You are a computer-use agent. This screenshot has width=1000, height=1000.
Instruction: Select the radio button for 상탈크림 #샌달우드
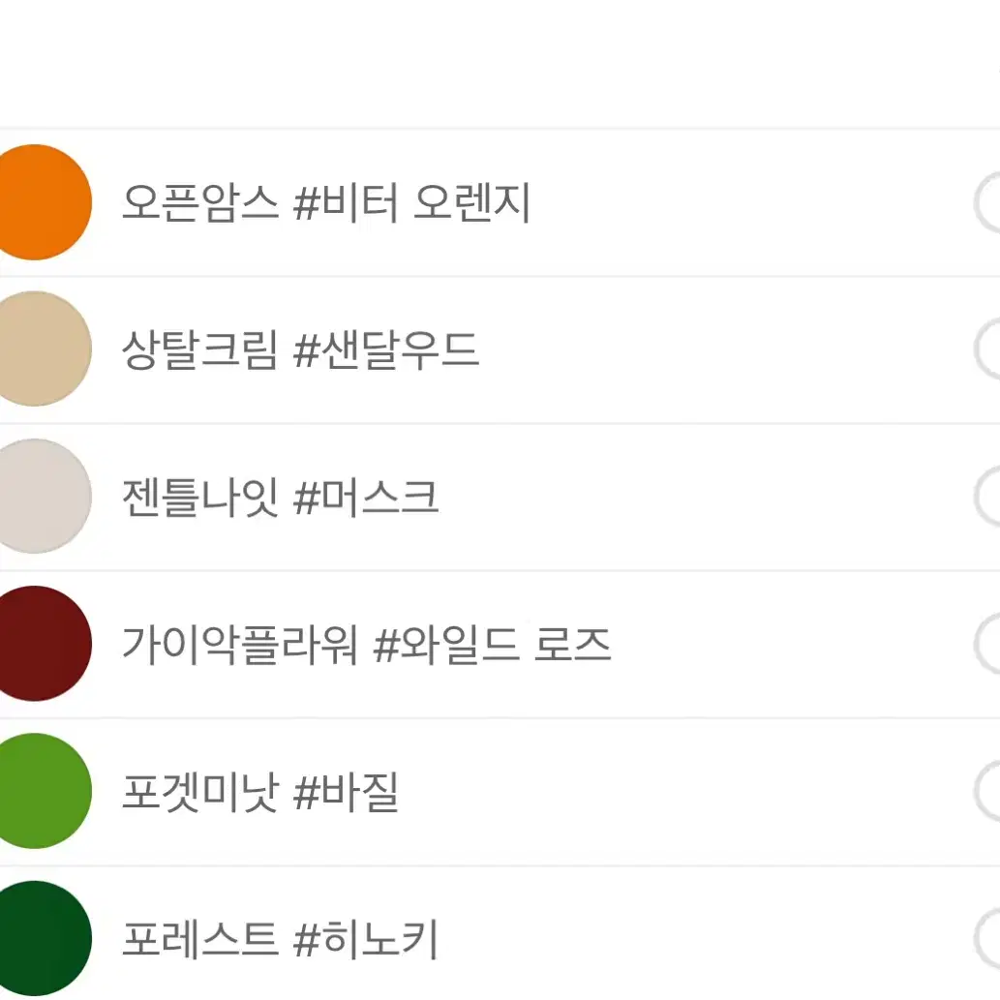point(987,348)
